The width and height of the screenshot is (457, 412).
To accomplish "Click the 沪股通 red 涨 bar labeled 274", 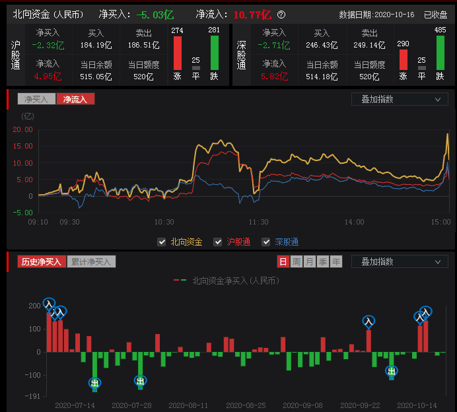I will (178, 53).
